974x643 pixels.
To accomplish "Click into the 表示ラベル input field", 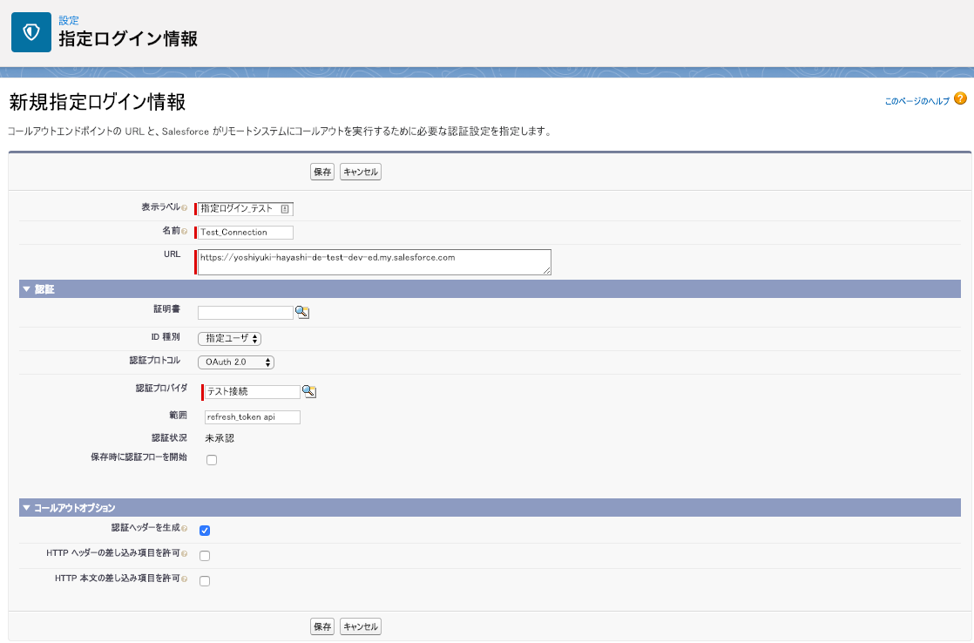I will coord(246,209).
